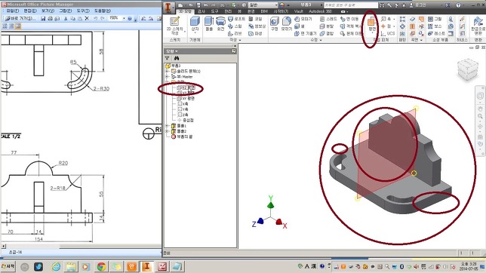Start a 2D sketch in Inventor ribbon
The width and height of the screenshot is (486, 273).
[174, 26]
